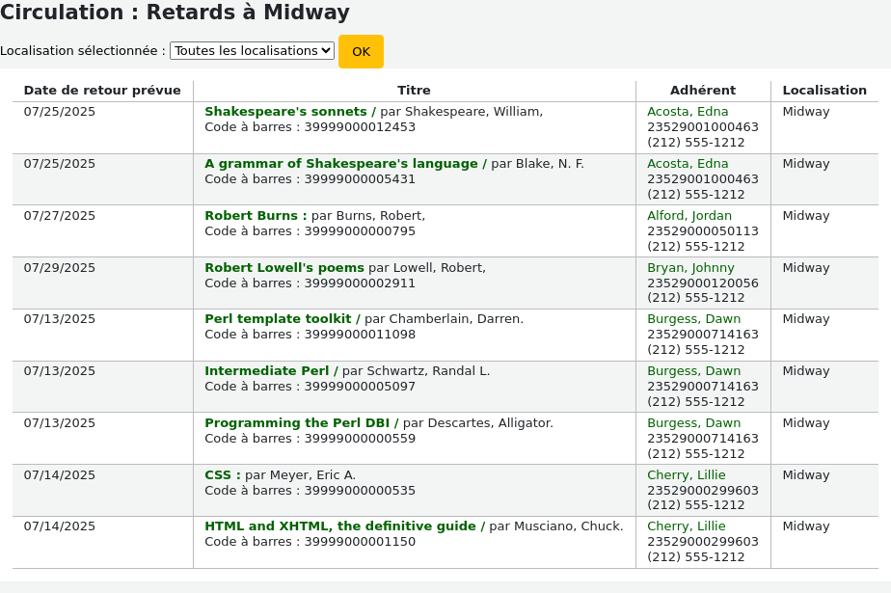Screen dimensions: 891x593
Task: Open the Robert Burns title link
Action: [256, 216]
